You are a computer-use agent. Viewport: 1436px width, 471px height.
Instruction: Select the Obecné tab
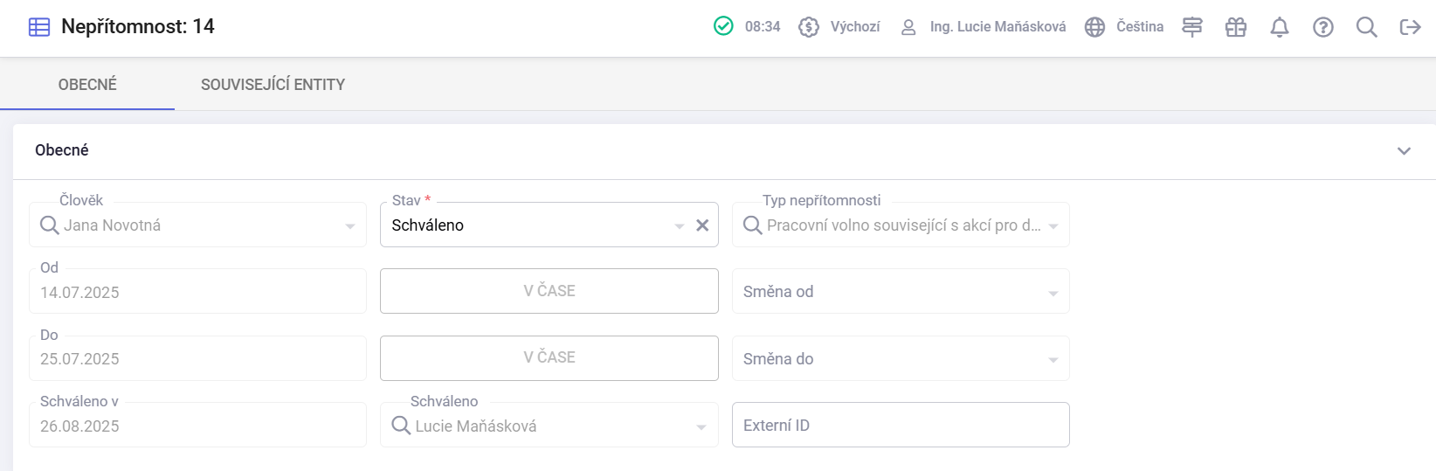[x=87, y=85]
